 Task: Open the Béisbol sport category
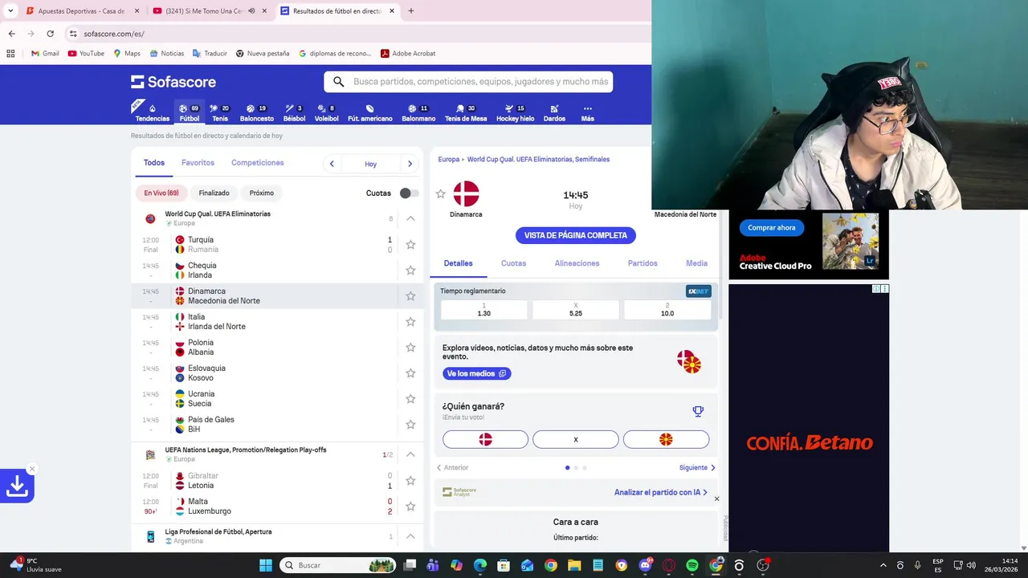point(294,113)
